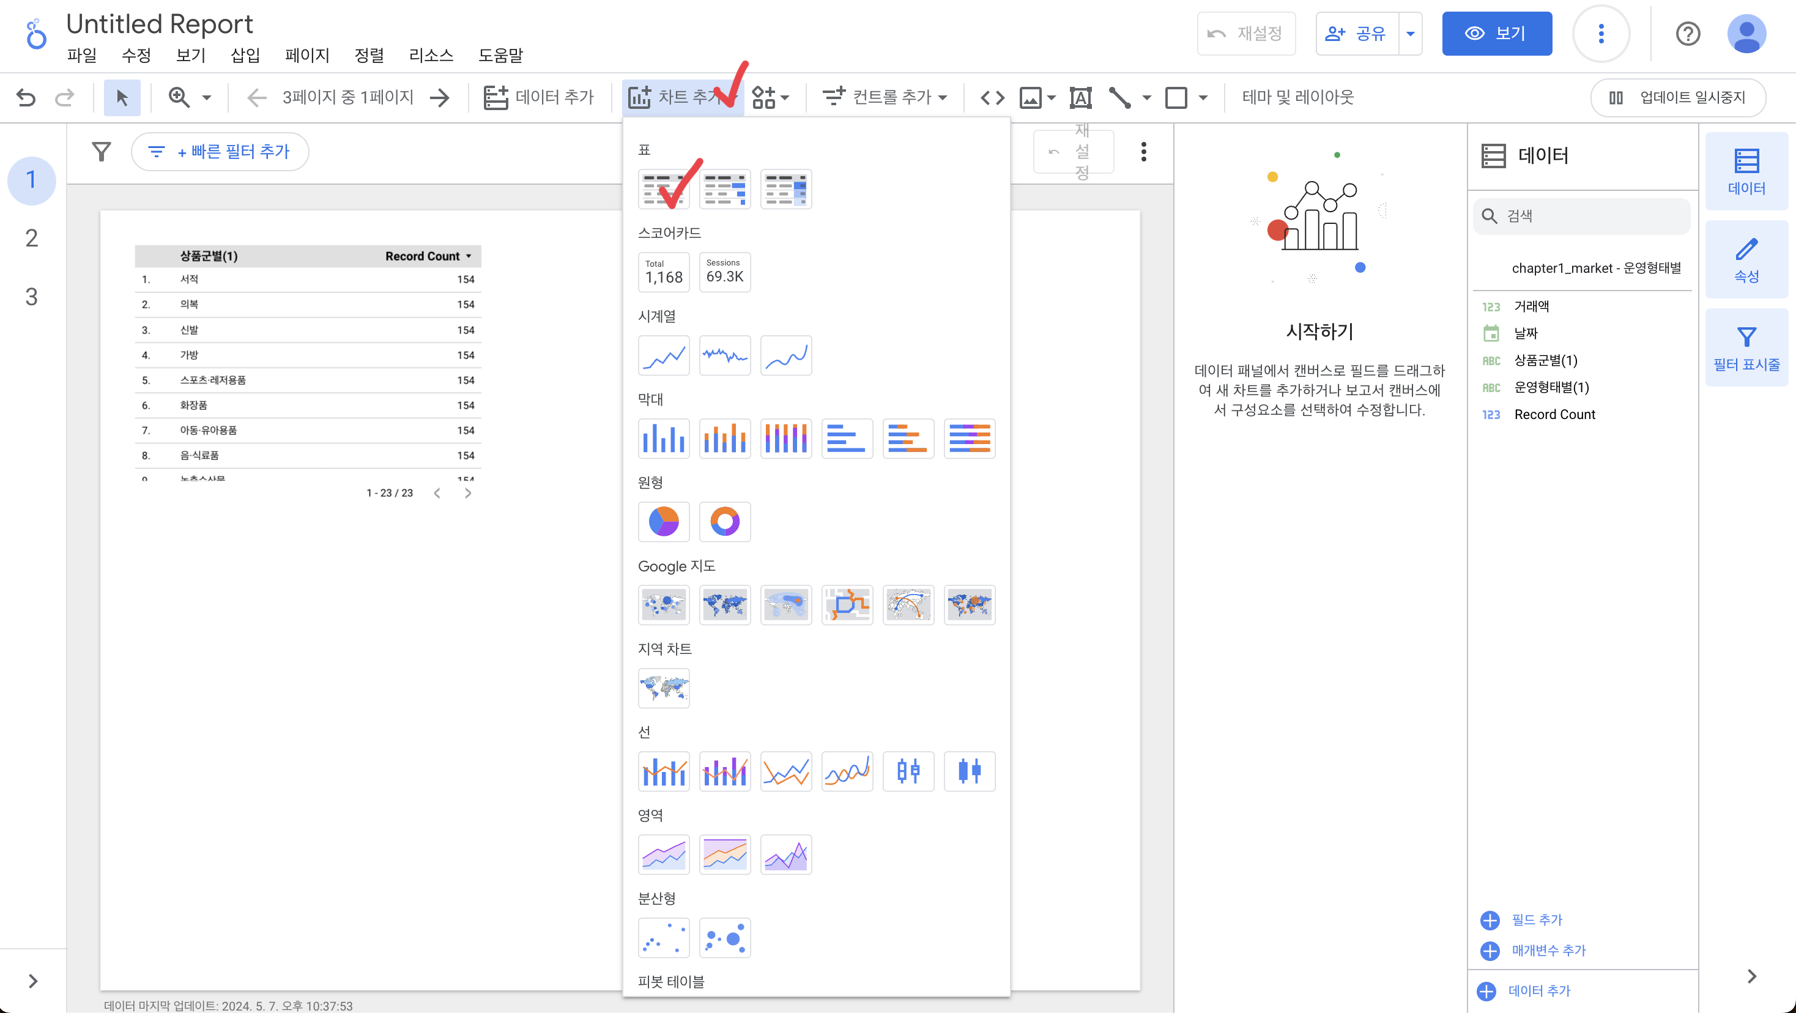This screenshot has width=1796, height=1013.
Task: Toggle pause updates button
Action: click(x=1677, y=98)
